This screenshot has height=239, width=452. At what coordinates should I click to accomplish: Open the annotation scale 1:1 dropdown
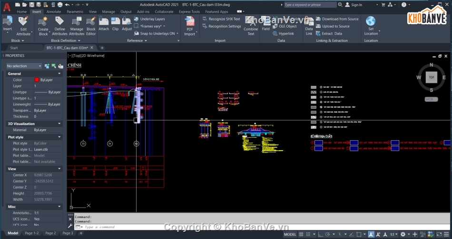(394, 235)
